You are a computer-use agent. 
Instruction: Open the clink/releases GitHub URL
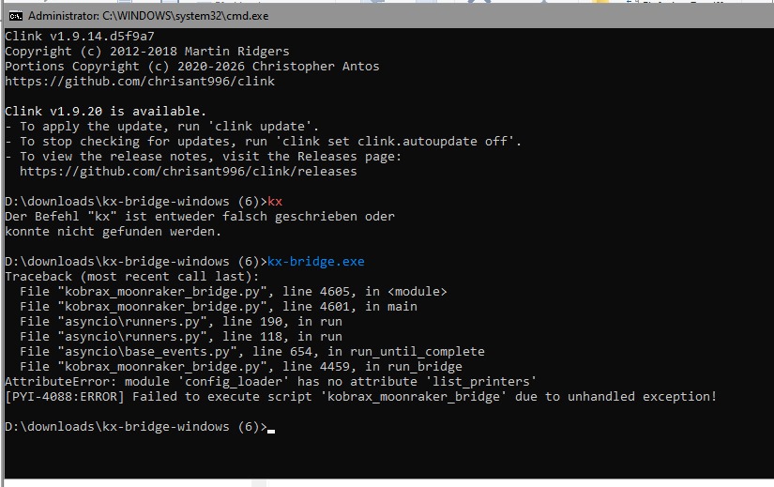[188, 172]
